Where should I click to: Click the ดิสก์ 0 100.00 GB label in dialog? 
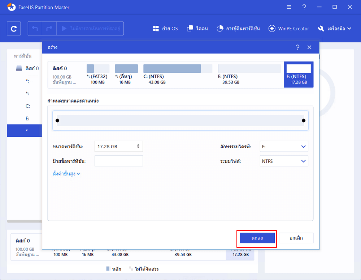[x=65, y=75]
